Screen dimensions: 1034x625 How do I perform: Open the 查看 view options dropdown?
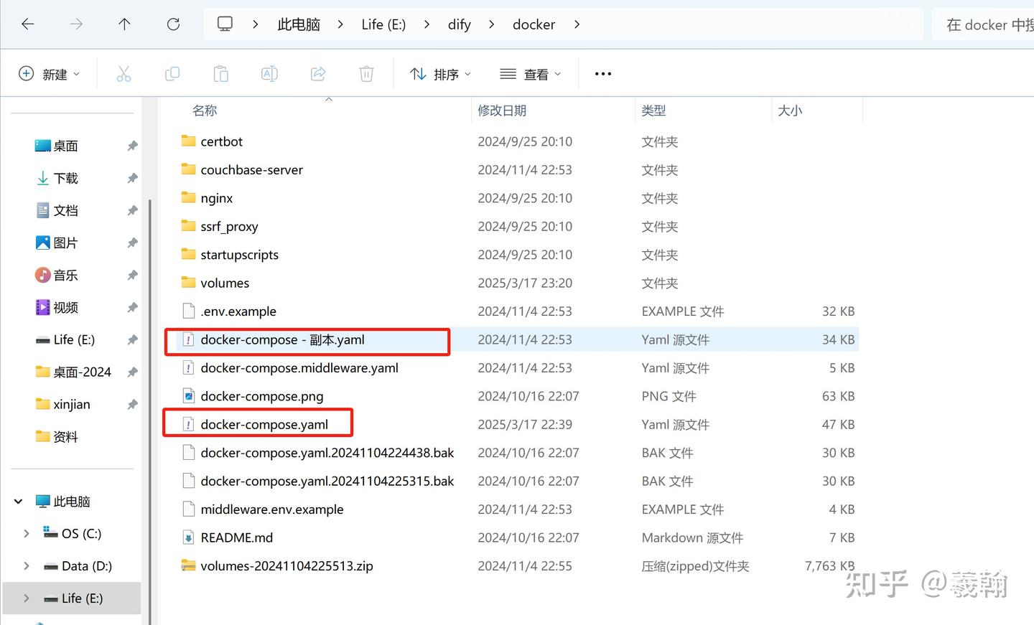[529, 73]
